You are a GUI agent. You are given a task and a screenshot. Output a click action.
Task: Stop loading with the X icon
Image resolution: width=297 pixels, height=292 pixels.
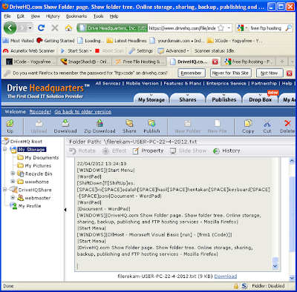pos(55,28)
